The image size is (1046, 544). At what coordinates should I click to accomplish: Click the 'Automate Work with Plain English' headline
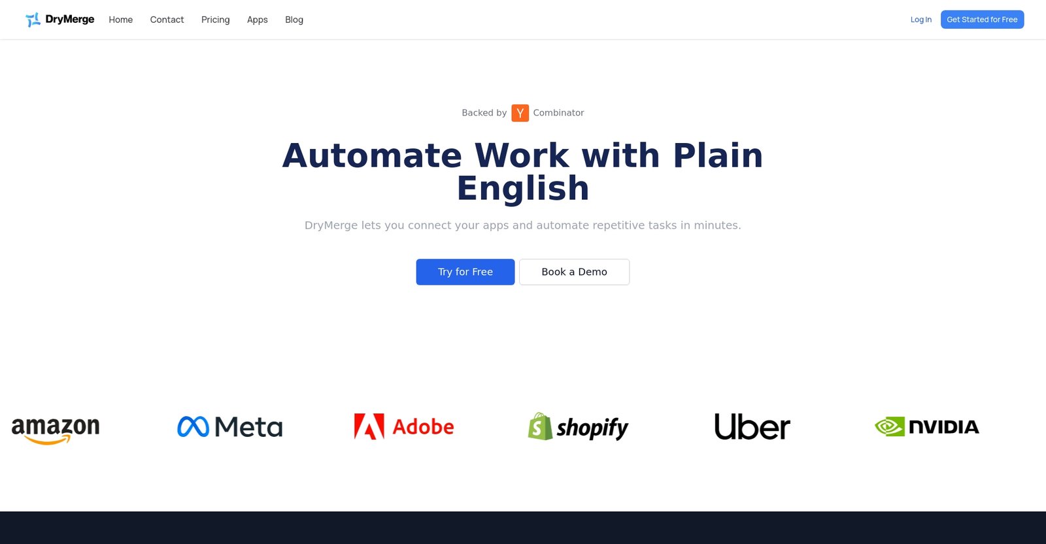pos(523,172)
